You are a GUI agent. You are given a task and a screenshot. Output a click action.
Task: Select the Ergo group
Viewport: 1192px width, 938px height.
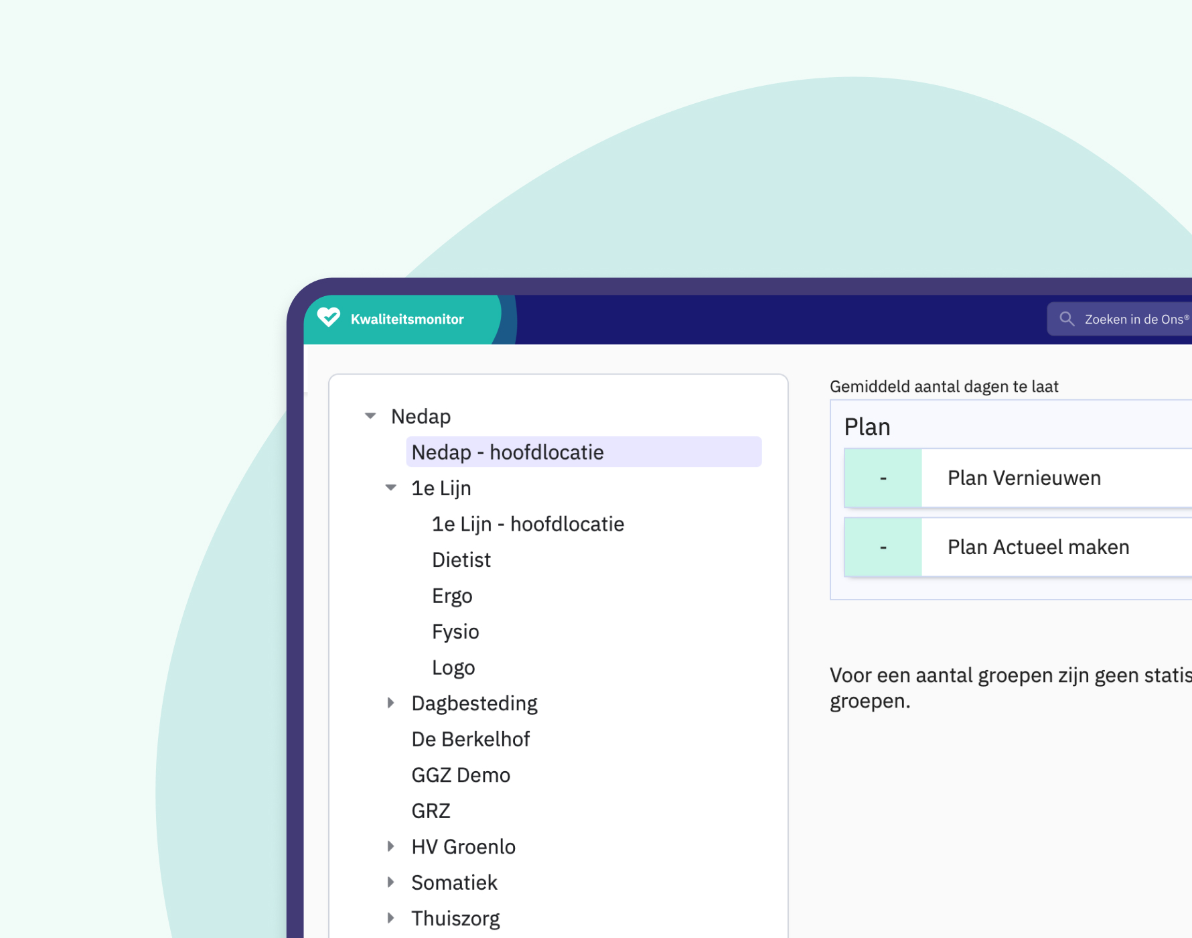[x=452, y=596]
